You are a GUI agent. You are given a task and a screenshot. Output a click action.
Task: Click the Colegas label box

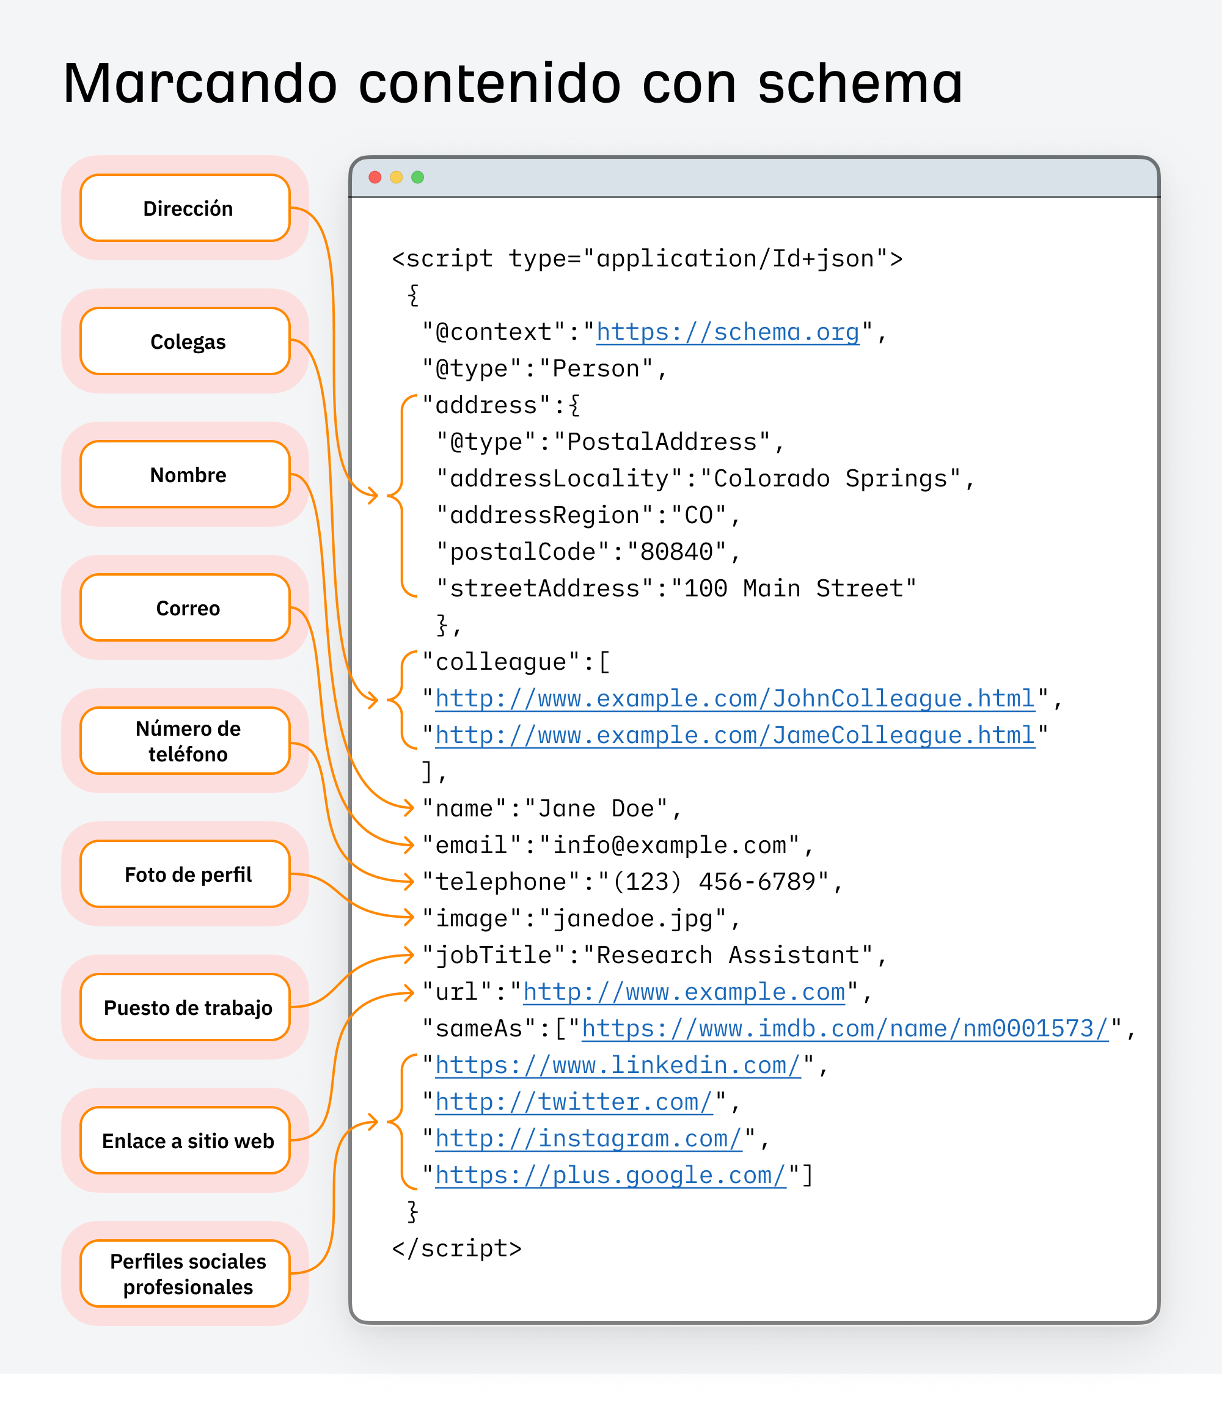(186, 342)
